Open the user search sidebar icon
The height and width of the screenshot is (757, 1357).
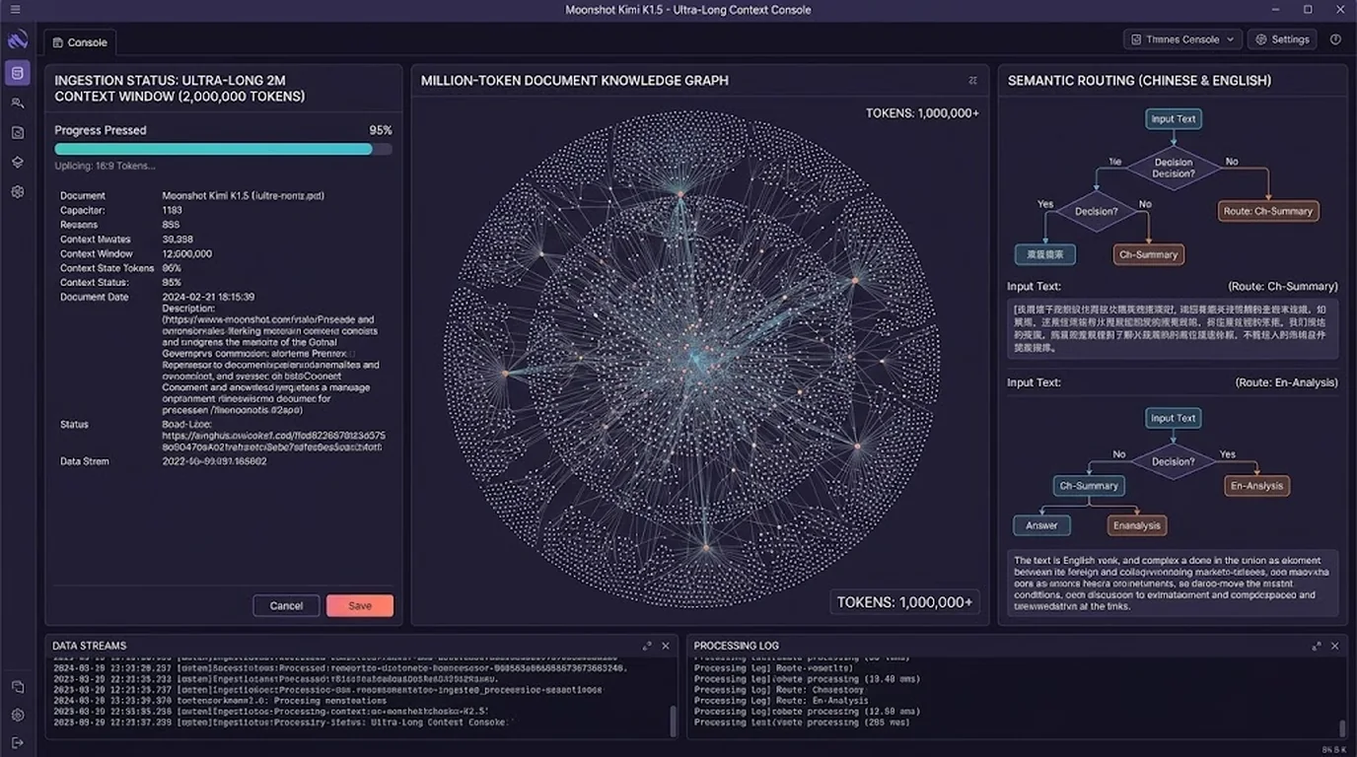tap(17, 103)
